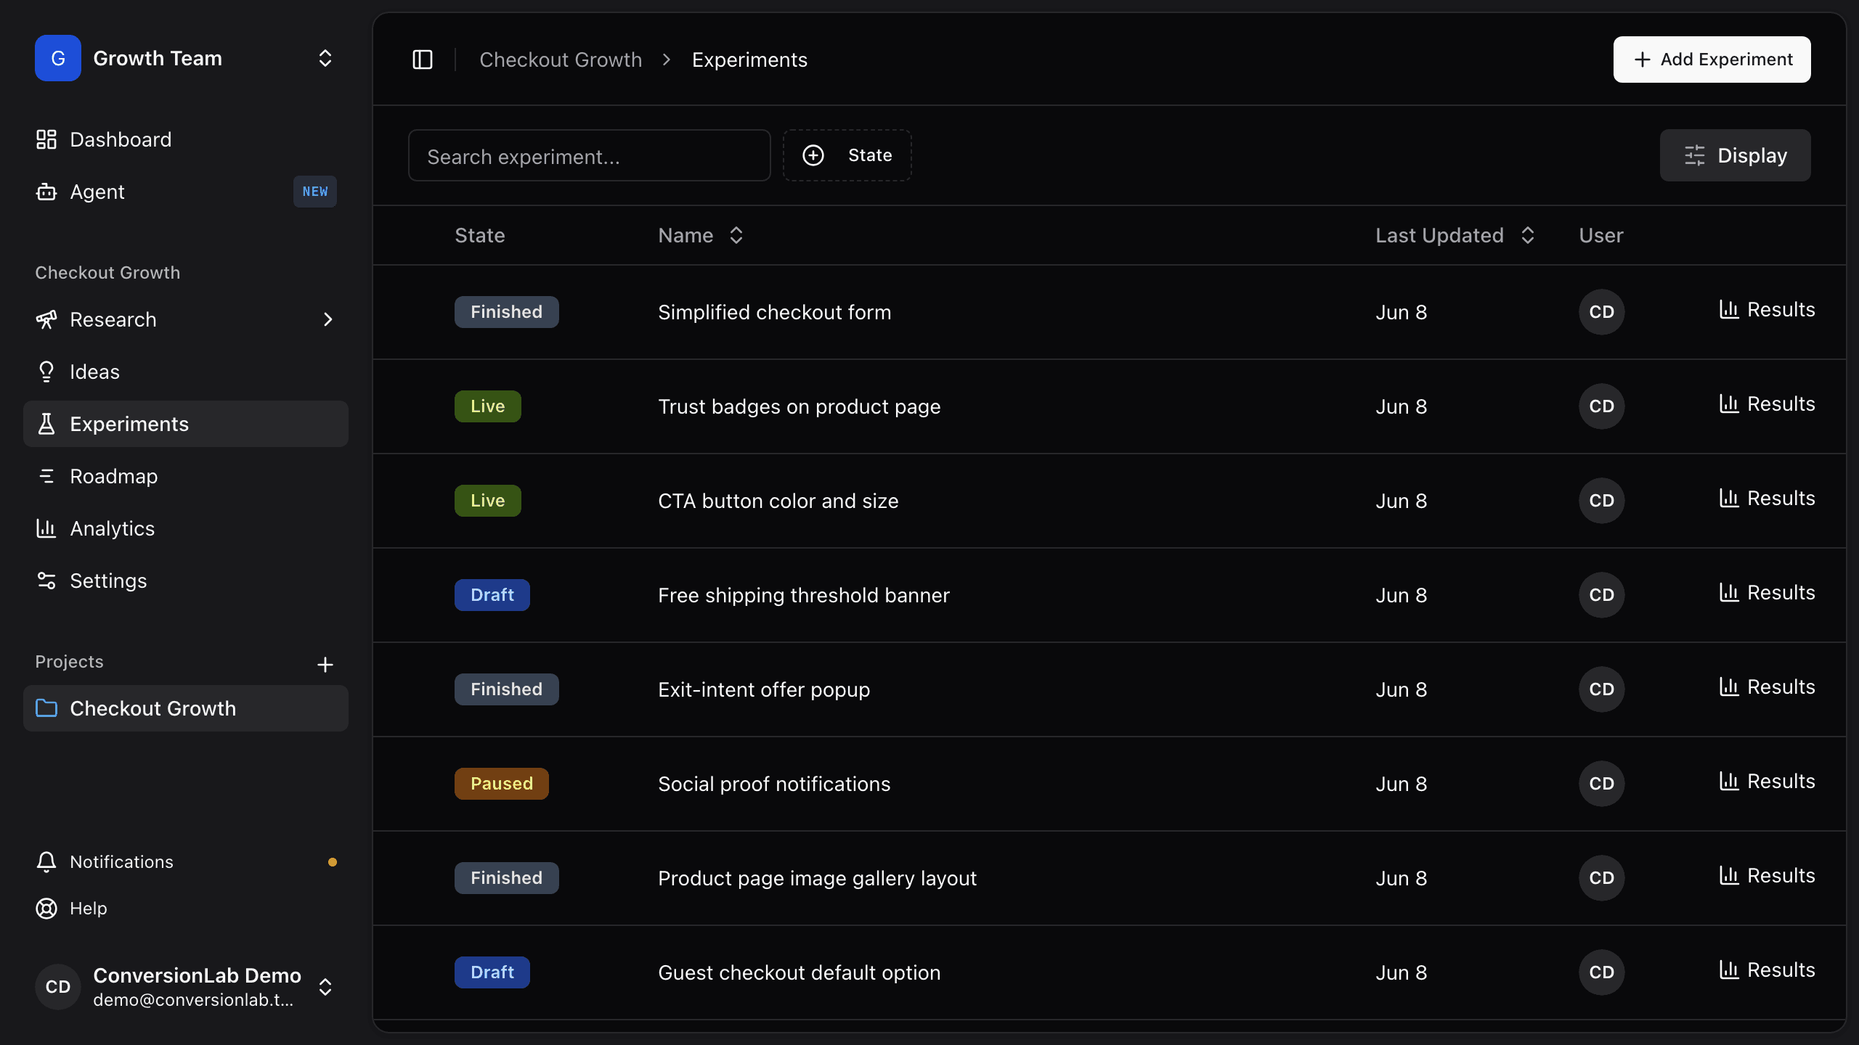1859x1045 pixels.
Task: Open the Roadmap section
Action: point(186,476)
